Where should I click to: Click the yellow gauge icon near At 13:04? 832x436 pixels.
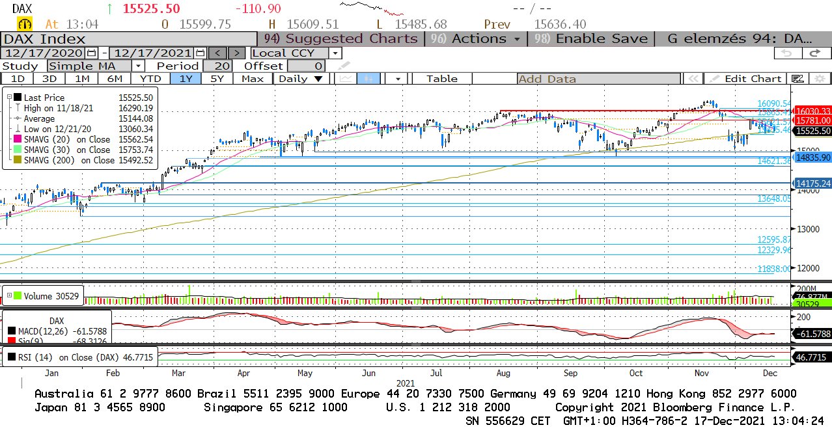point(25,25)
